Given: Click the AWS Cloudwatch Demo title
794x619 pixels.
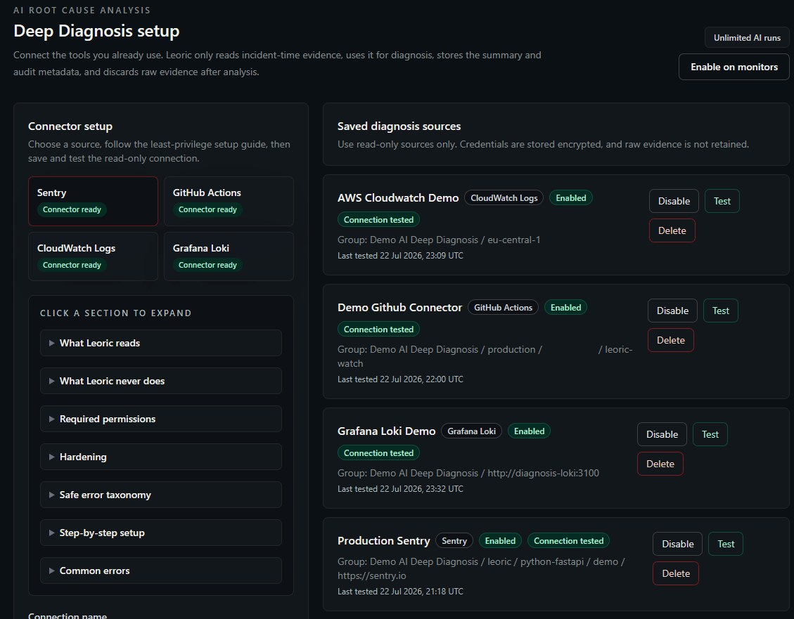Looking at the screenshot, I should (x=398, y=197).
